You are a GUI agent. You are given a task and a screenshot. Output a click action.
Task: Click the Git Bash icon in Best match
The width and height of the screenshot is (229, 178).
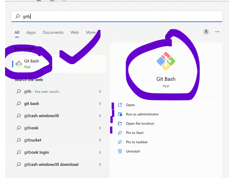[19, 64]
